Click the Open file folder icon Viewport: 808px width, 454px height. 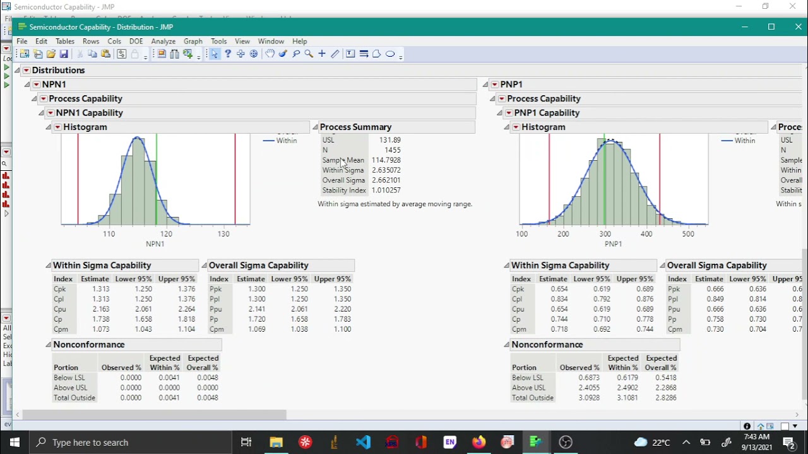(51, 54)
